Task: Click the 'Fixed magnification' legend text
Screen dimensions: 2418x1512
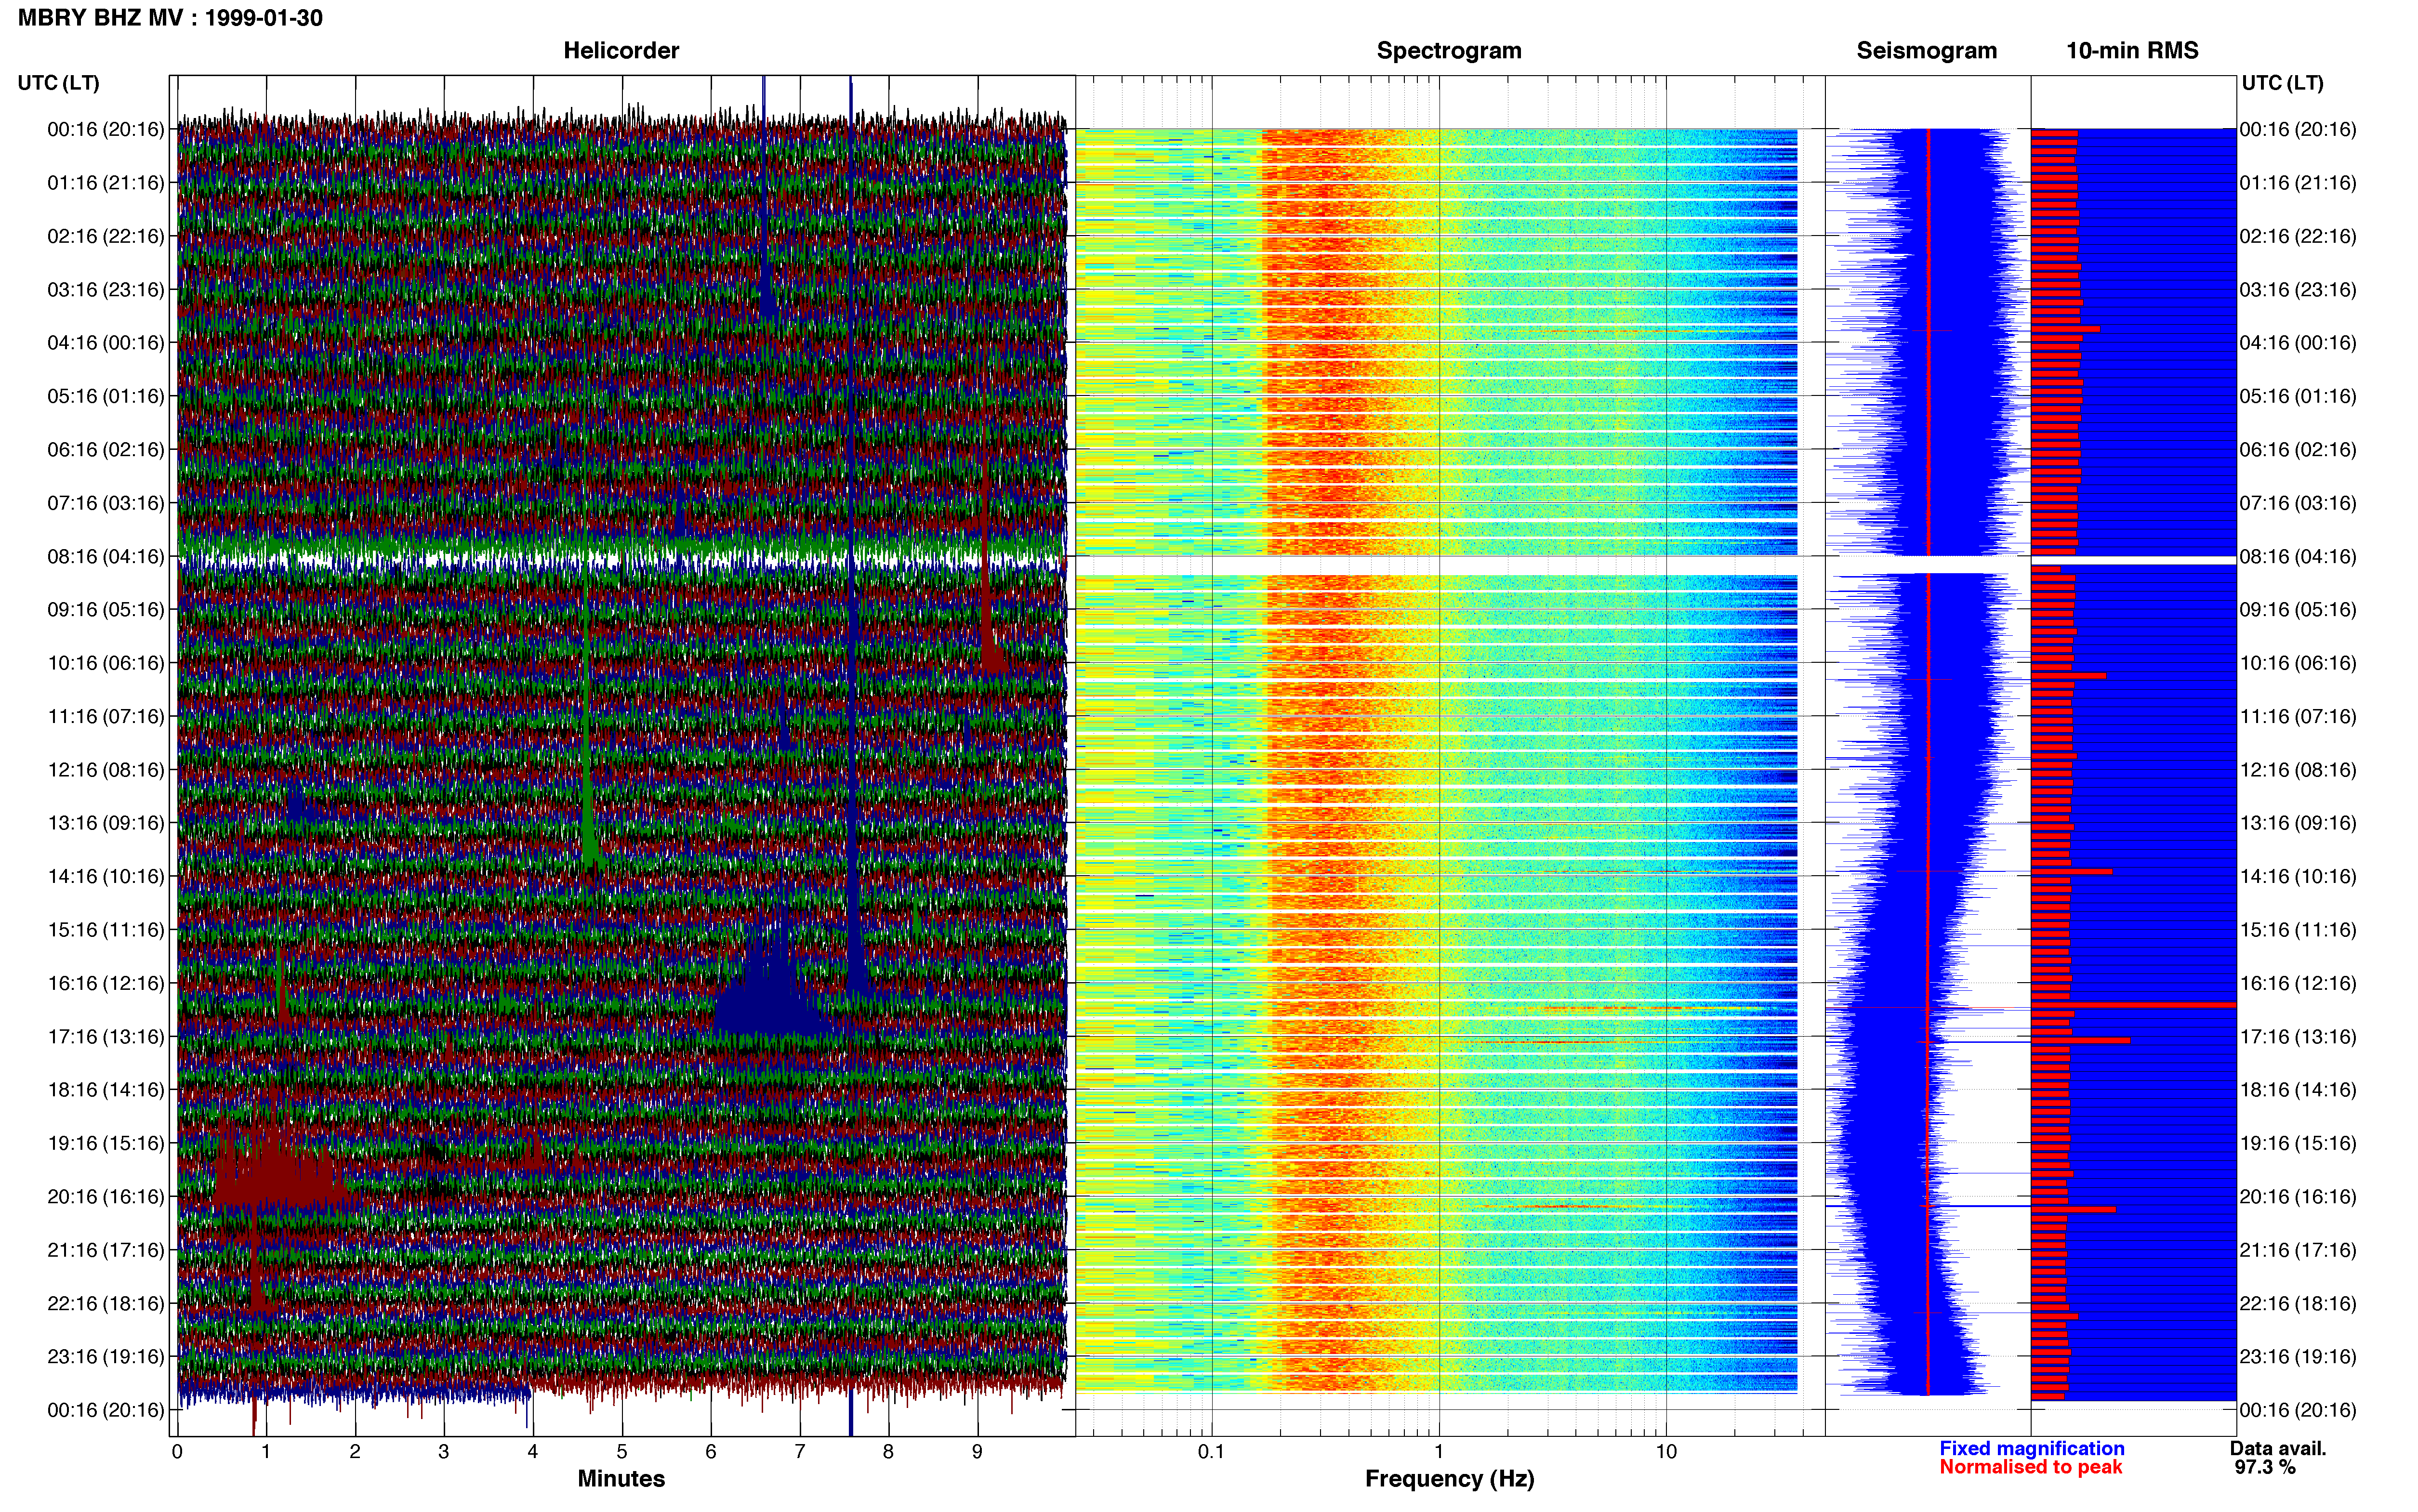Action: point(2031,1448)
